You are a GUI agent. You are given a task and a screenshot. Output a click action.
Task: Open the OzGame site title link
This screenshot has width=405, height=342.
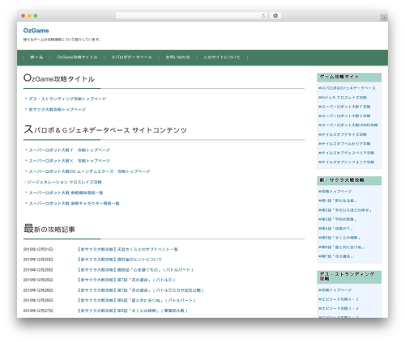(x=36, y=31)
